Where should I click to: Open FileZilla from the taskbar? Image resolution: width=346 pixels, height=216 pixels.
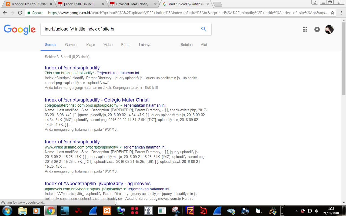tap(190, 211)
